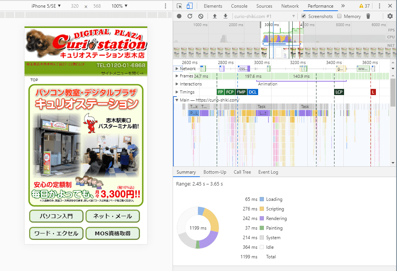This screenshot has width=397, height=271.
Task: Open the Network tab
Action: 290,6
